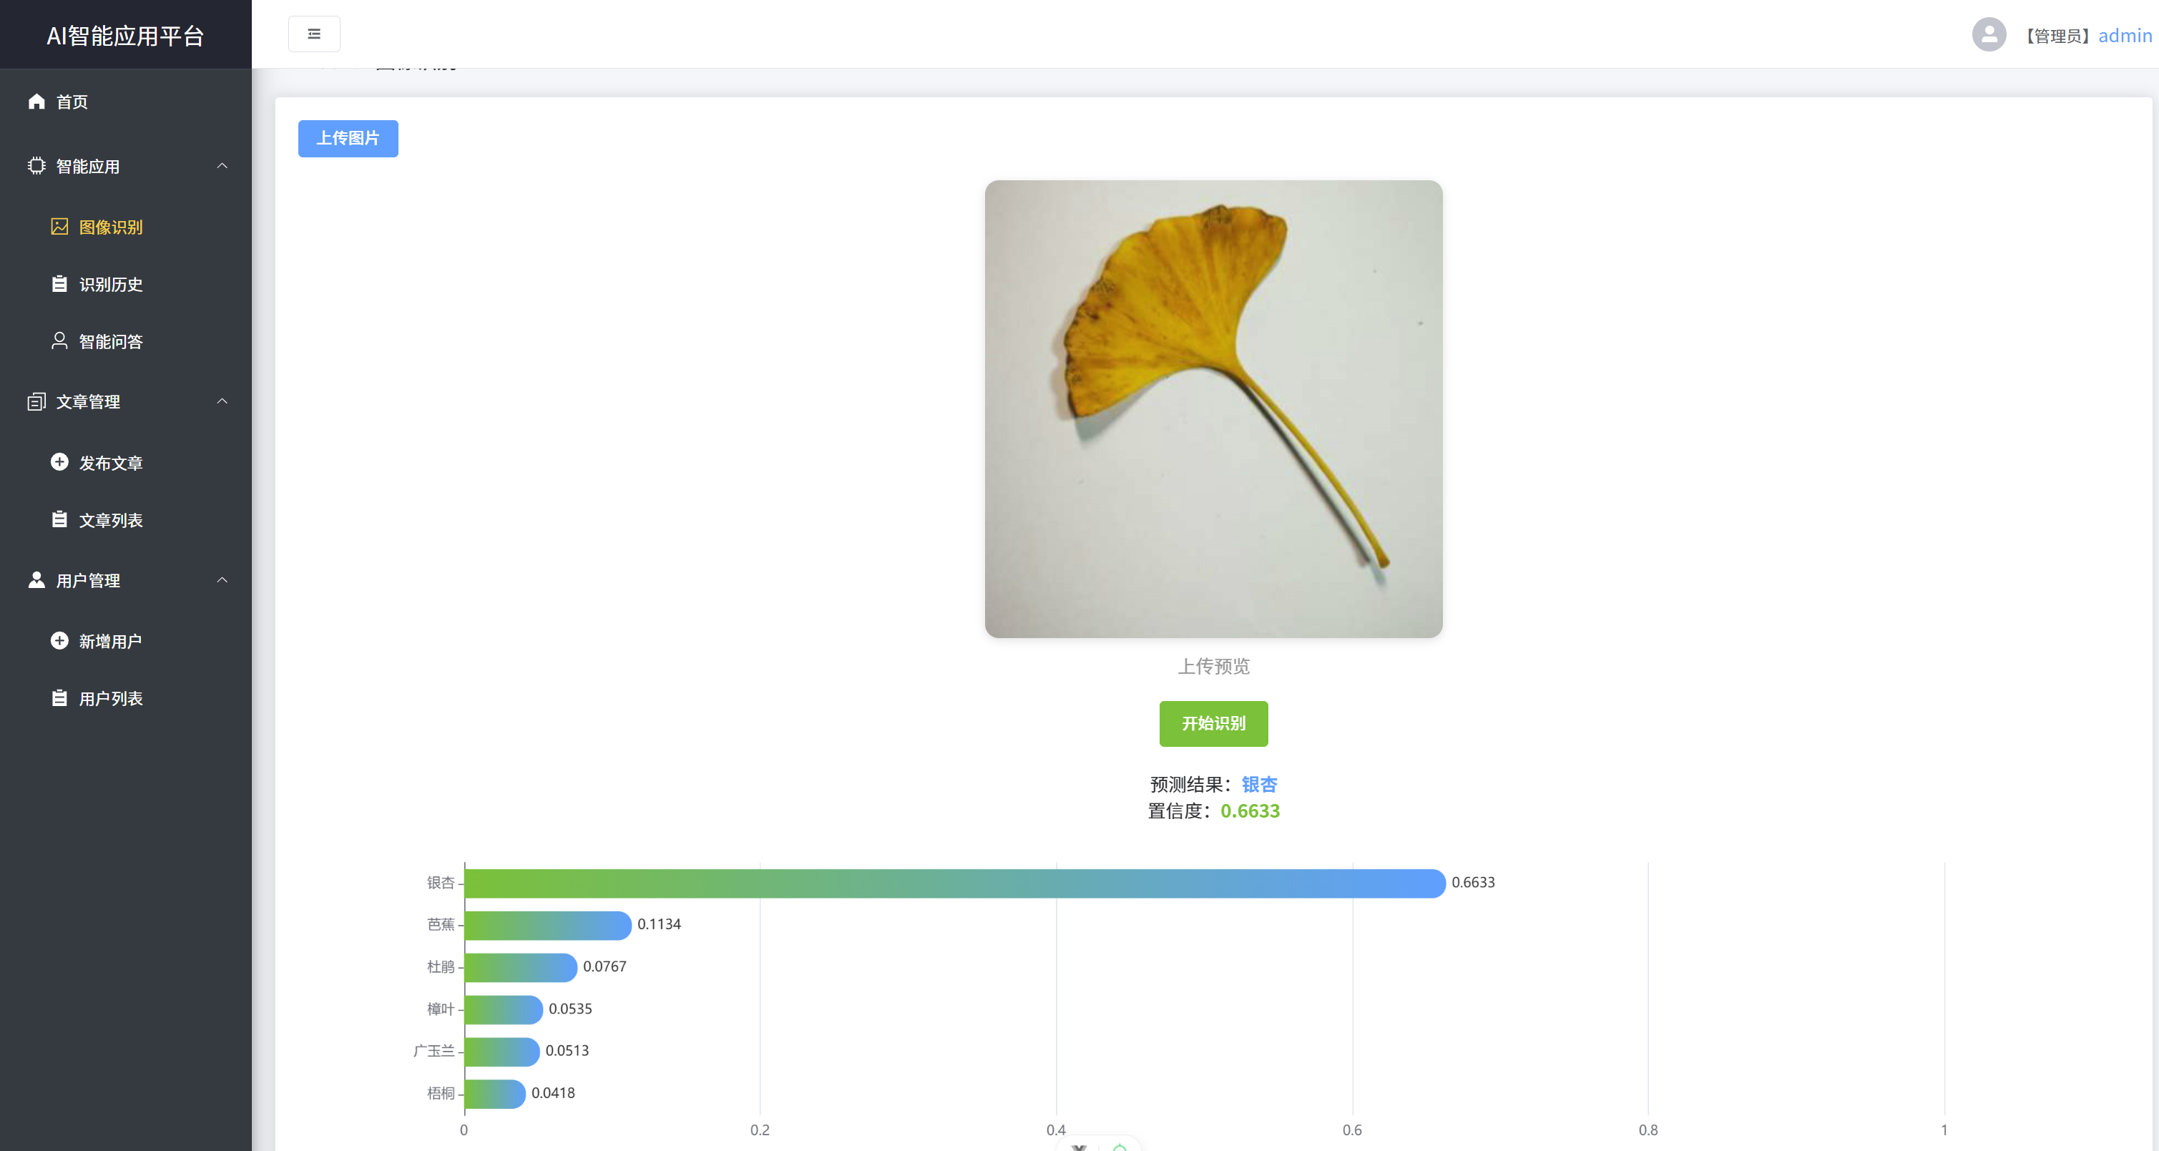
Task: Toggle sidebar with hamburger button
Action: point(314,34)
